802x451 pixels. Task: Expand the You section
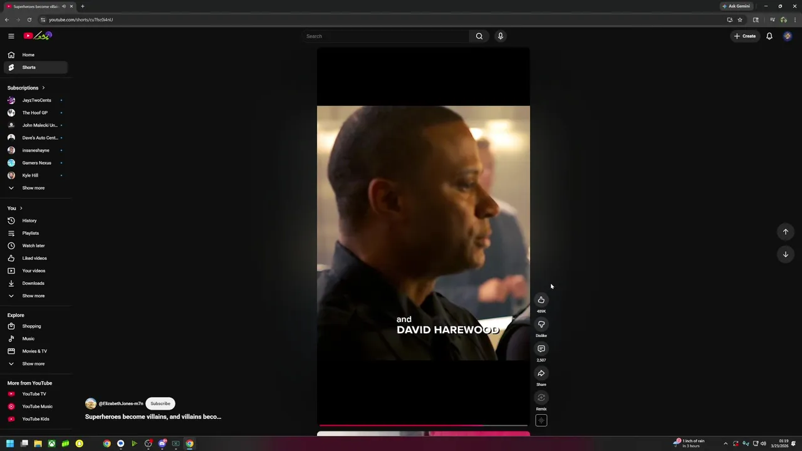pos(15,208)
